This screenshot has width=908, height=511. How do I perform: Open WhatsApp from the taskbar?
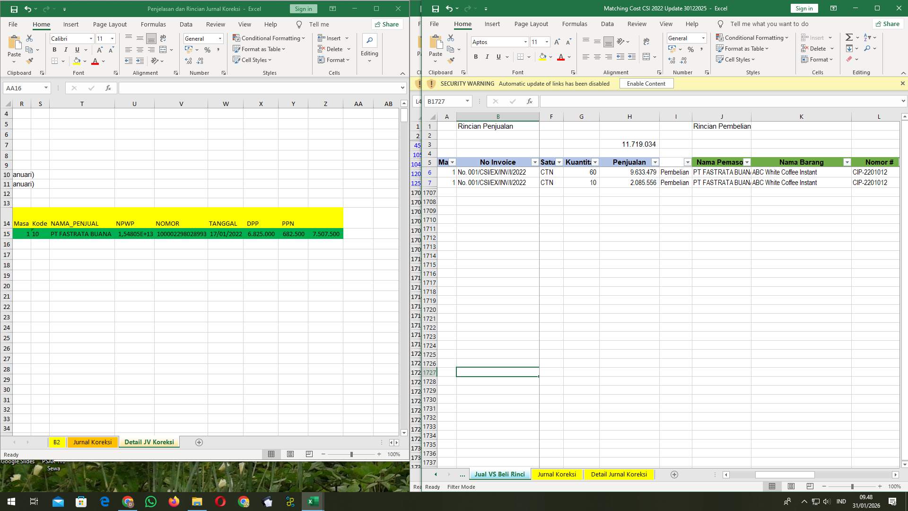tap(150, 501)
